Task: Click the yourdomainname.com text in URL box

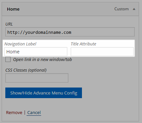Action: pyautogui.click(x=48, y=32)
